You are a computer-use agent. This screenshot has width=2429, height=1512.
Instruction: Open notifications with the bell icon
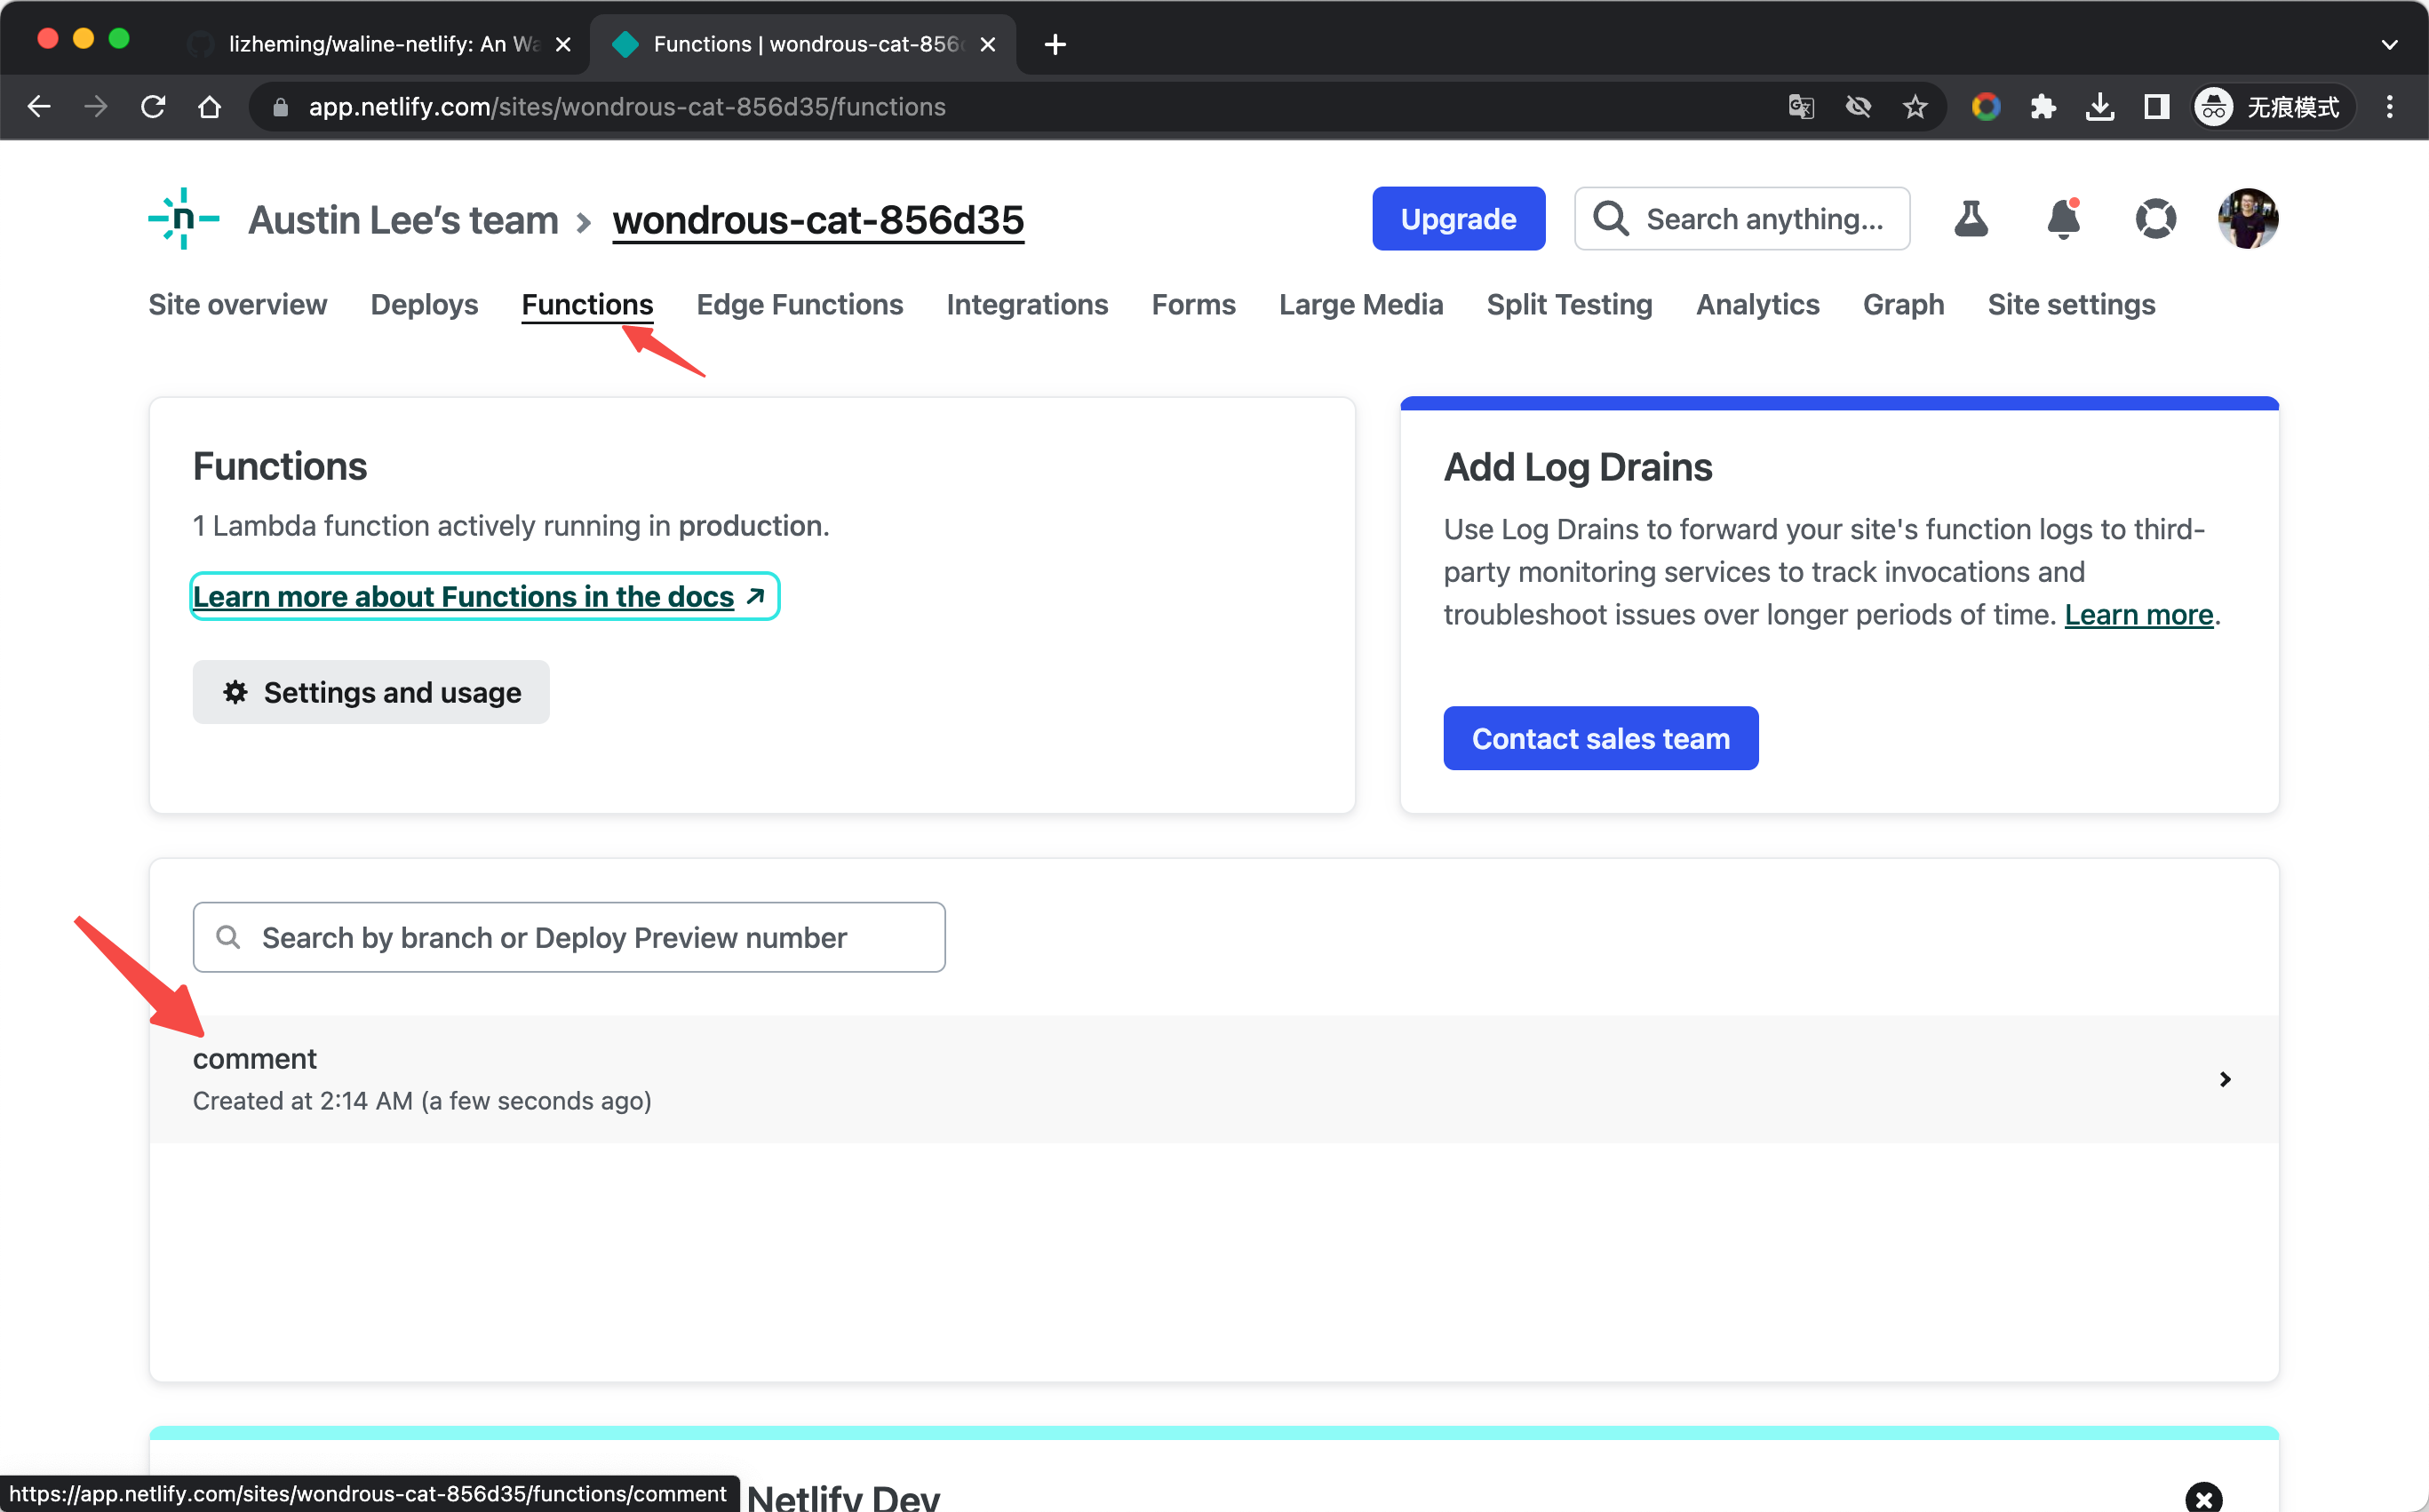2063,219
